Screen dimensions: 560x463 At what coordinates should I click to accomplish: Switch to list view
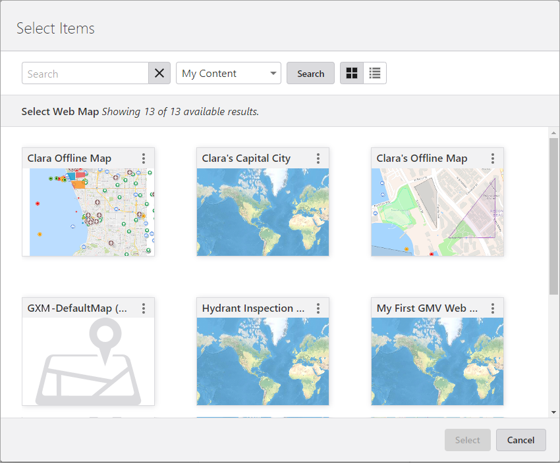(375, 73)
